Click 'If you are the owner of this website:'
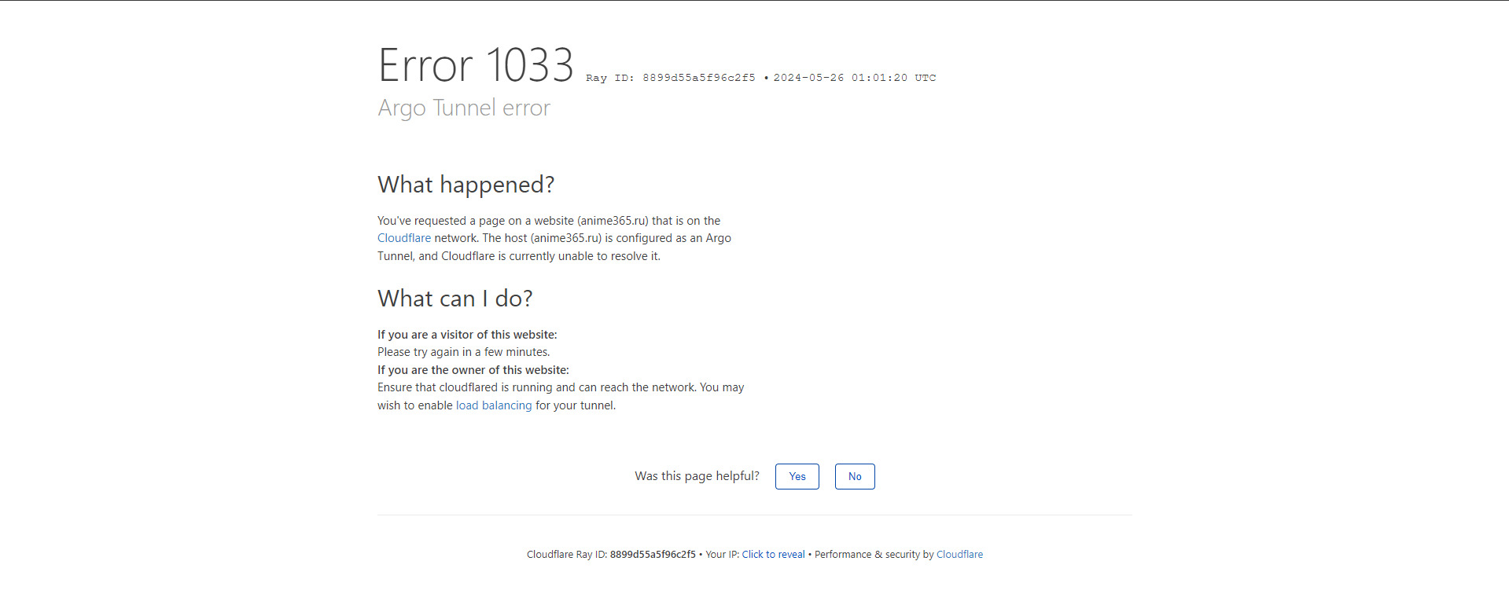This screenshot has width=1509, height=616. [x=473, y=370]
